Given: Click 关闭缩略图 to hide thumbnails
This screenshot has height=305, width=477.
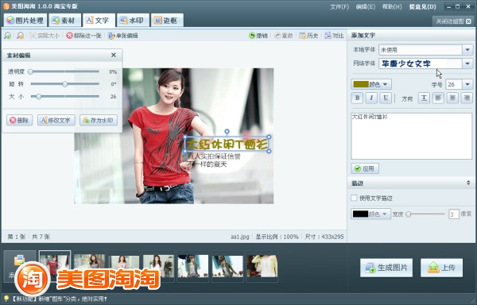Looking at the screenshot, I should click(453, 21).
